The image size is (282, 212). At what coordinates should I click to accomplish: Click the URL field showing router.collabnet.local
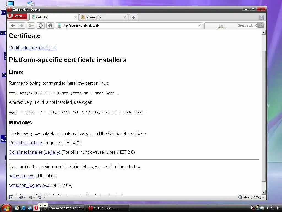tap(129, 25)
